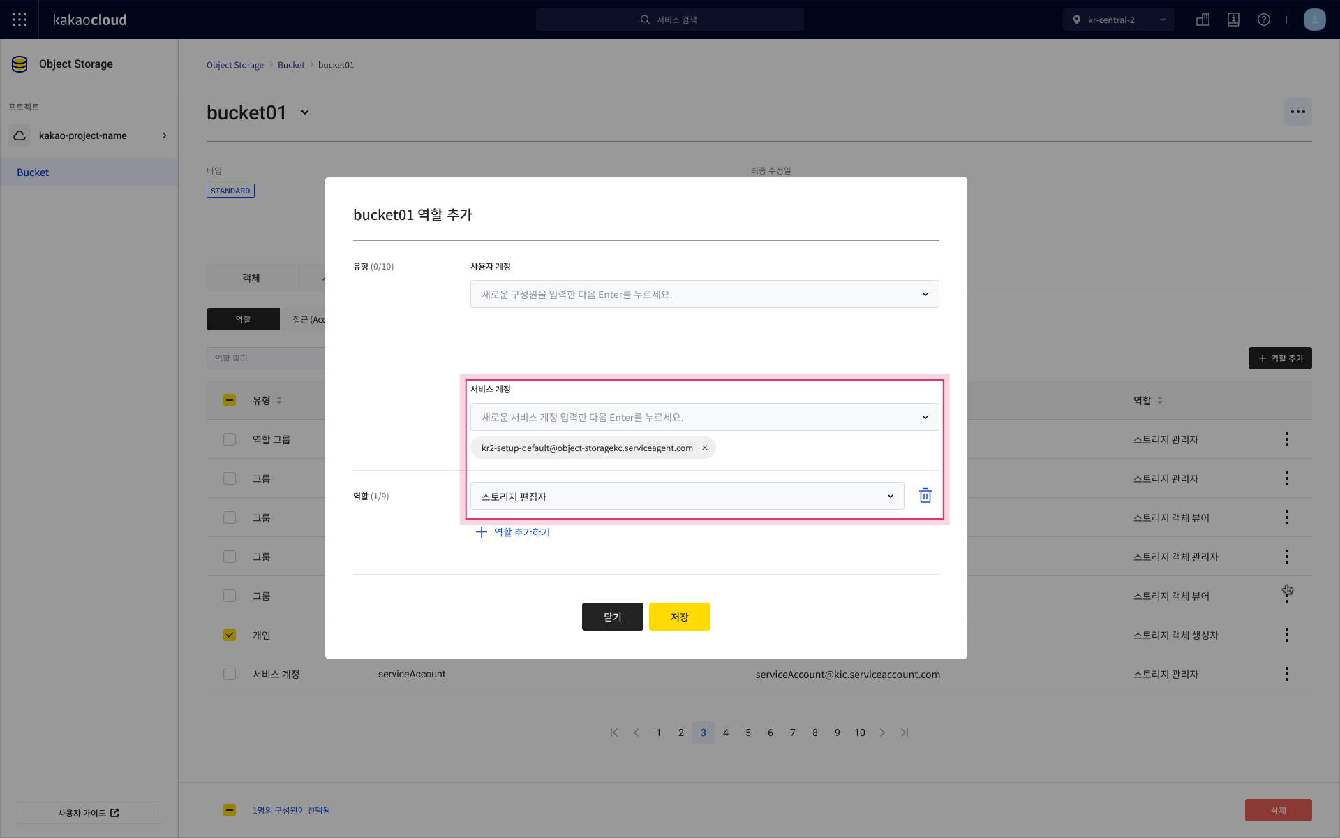Open the project dashboard icon in the top bar
The width and height of the screenshot is (1340, 838).
[x=1203, y=20]
